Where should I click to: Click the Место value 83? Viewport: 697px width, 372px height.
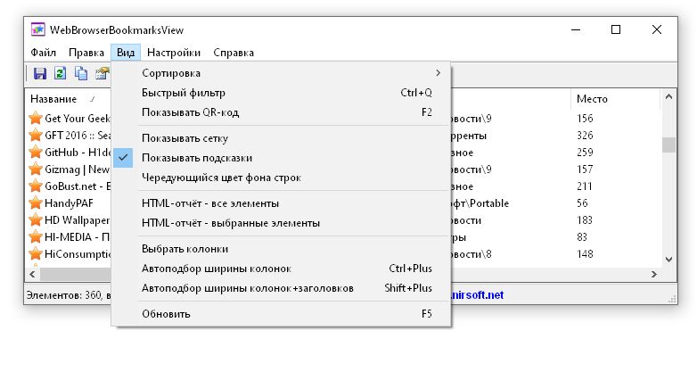point(582,237)
